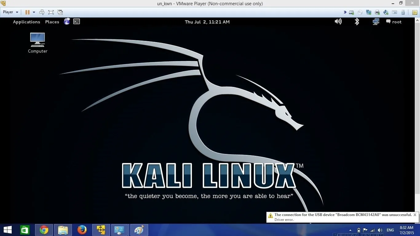
Task: Open the Player dropdown menu
Action: click(10, 12)
